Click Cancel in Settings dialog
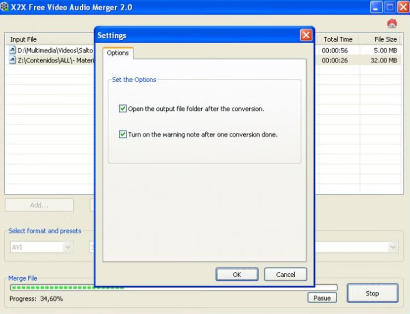This screenshot has width=410, height=314. tap(285, 275)
